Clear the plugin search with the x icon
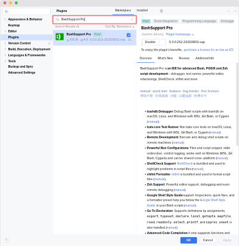Viewport: 239px width, 246px height. click(131, 20)
